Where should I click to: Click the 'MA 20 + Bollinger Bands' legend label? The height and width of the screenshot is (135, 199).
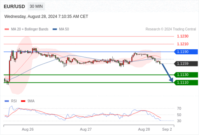[30, 29]
